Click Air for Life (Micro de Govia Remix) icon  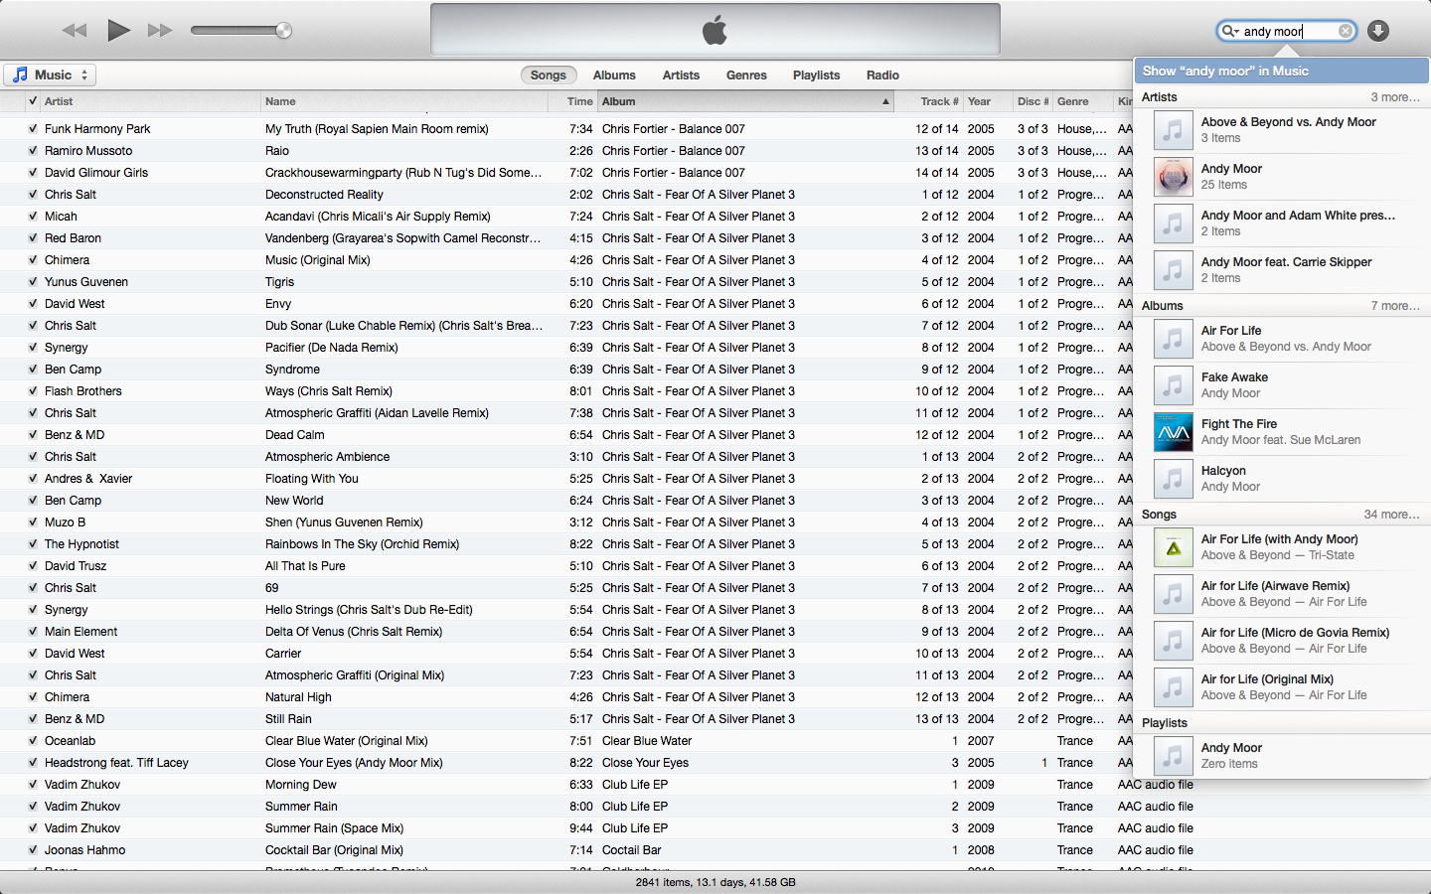coord(1174,641)
